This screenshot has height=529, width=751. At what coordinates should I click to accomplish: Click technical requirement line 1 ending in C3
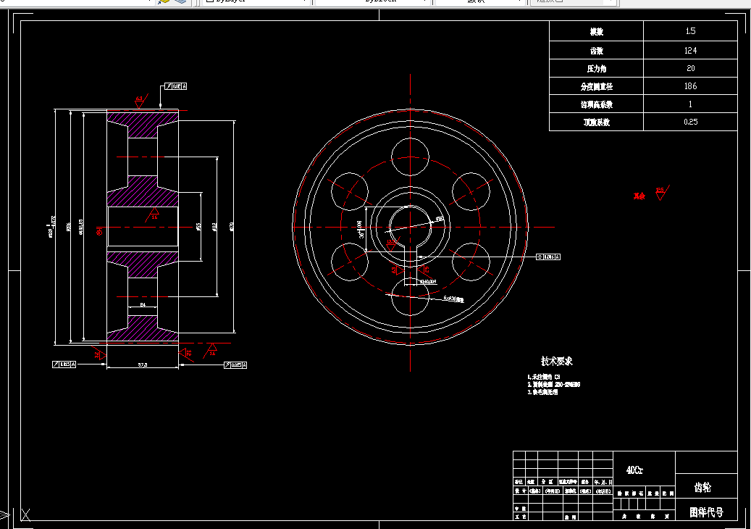tap(544, 377)
